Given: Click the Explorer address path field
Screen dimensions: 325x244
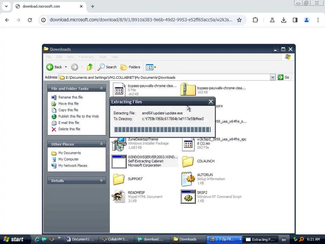Looking at the screenshot, I should [165, 78].
